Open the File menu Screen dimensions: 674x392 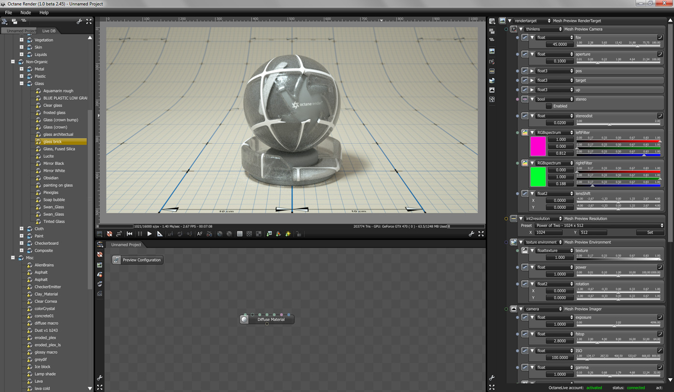click(x=9, y=13)
